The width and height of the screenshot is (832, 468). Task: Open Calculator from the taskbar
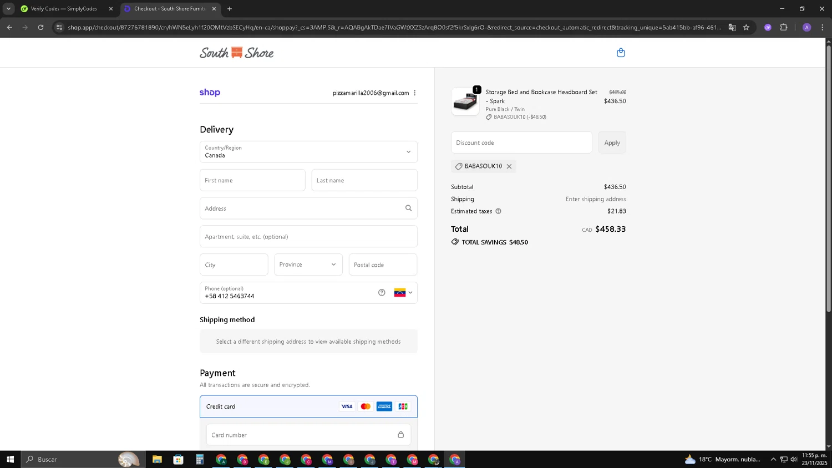click(x=200, y=459)
